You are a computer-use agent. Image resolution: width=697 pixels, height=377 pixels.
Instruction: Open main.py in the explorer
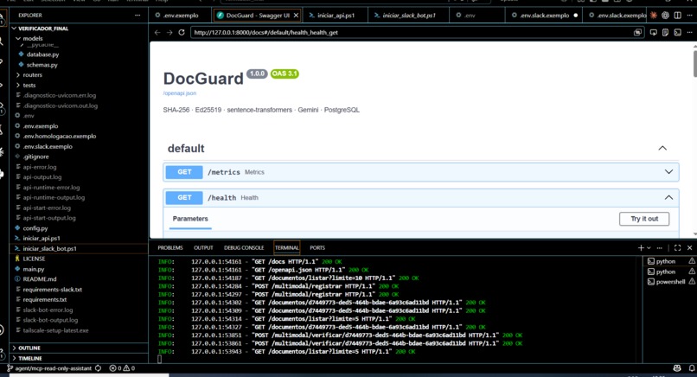pos(34,269)
